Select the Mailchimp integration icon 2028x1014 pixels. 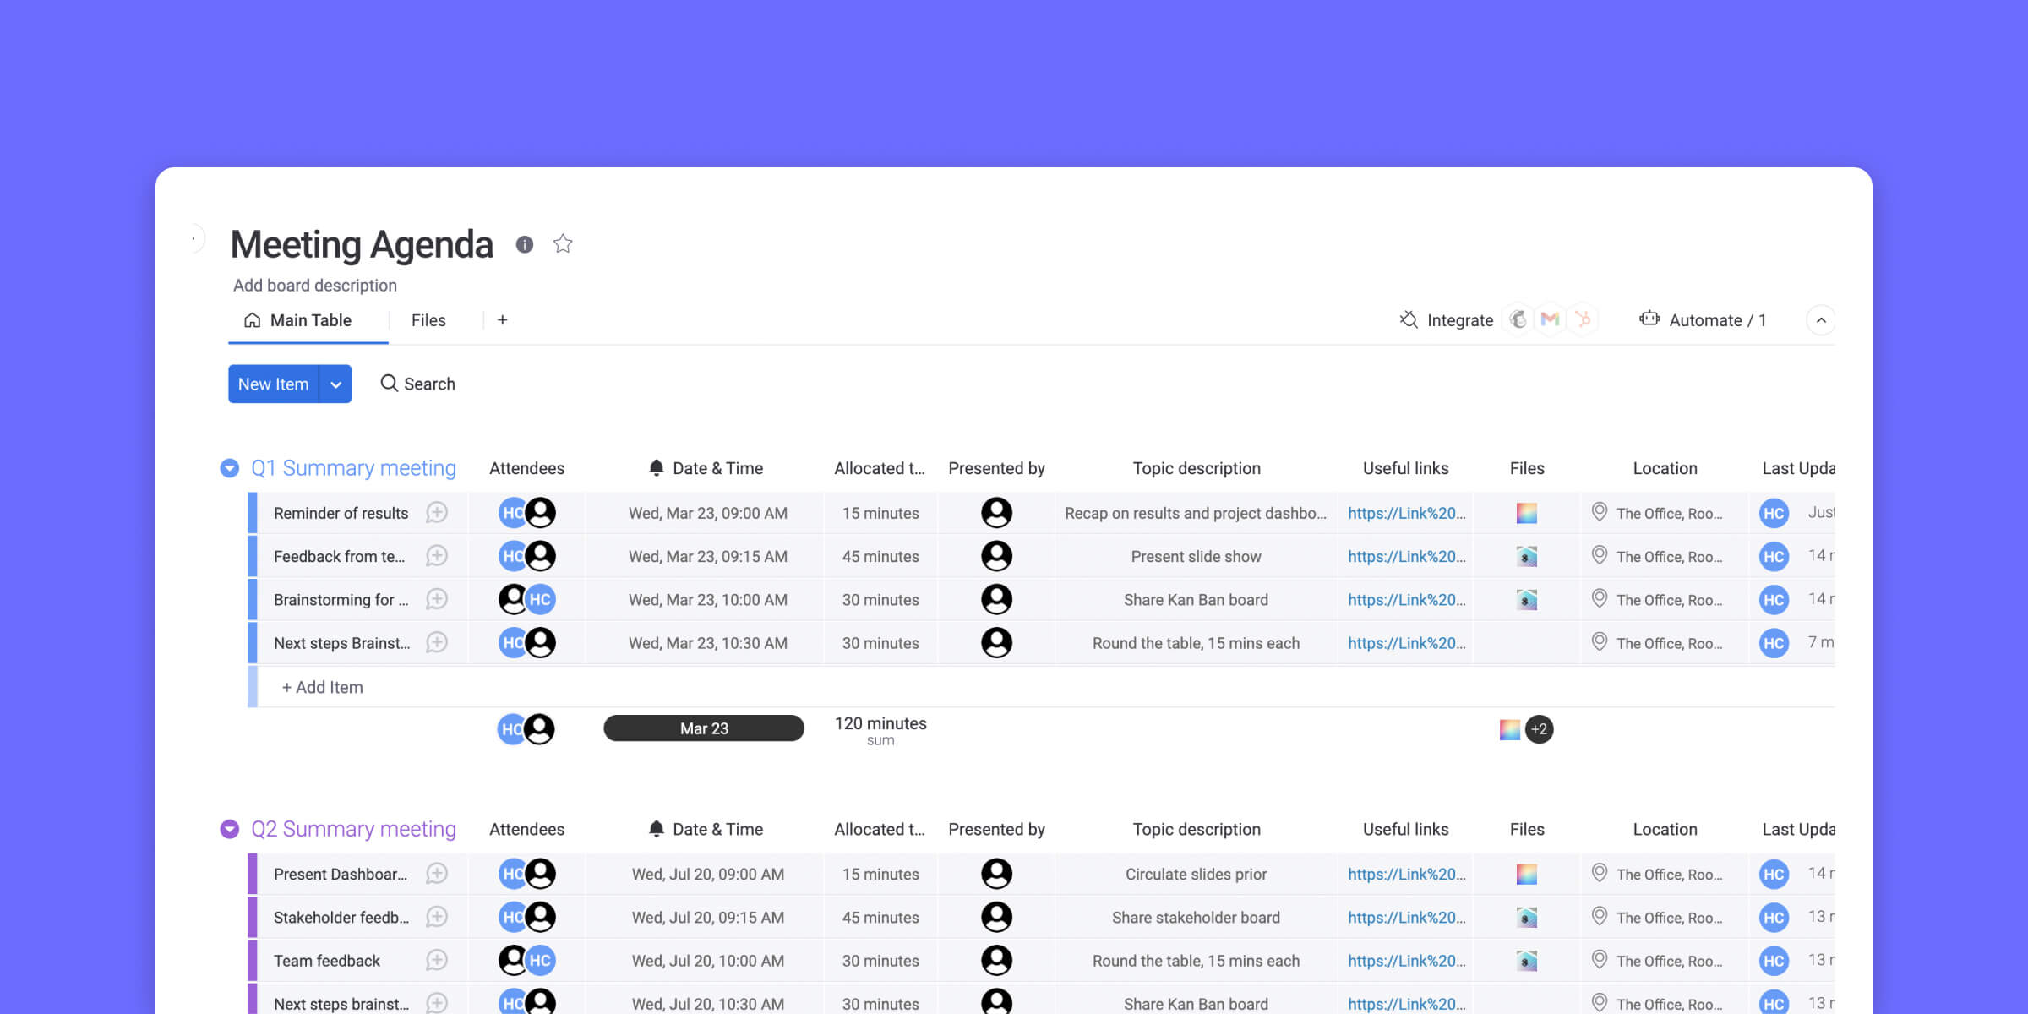(1517, 319)
